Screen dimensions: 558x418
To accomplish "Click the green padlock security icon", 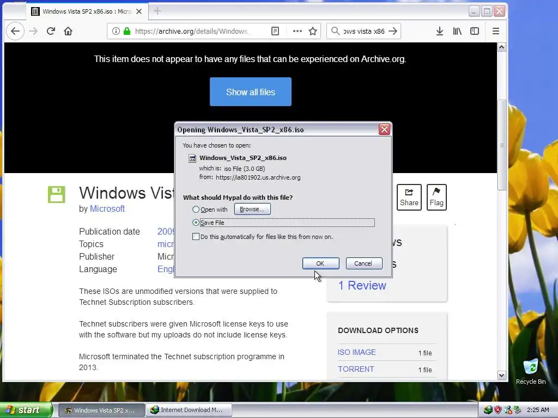I will point(126,31).
